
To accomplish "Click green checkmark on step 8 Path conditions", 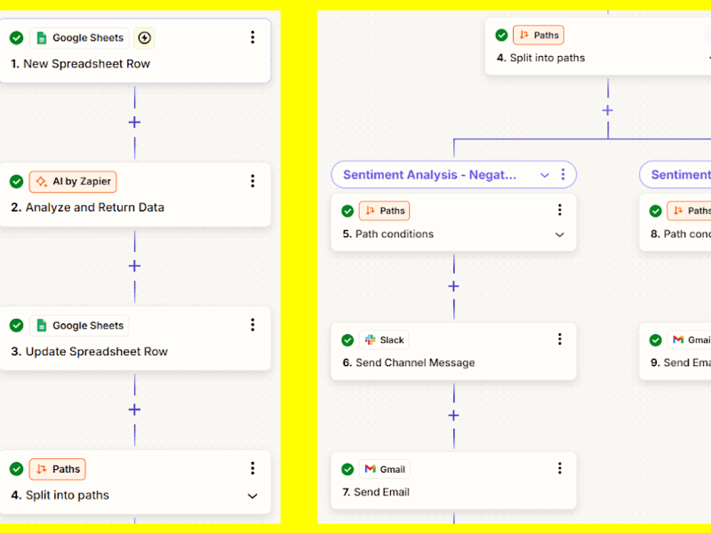I will [656, 211].
